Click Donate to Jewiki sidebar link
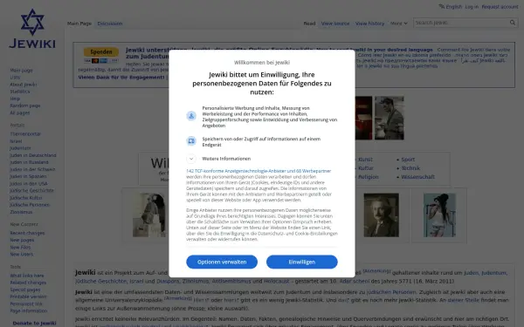This screenshot has height=327, width=524. tap(34, 323)
